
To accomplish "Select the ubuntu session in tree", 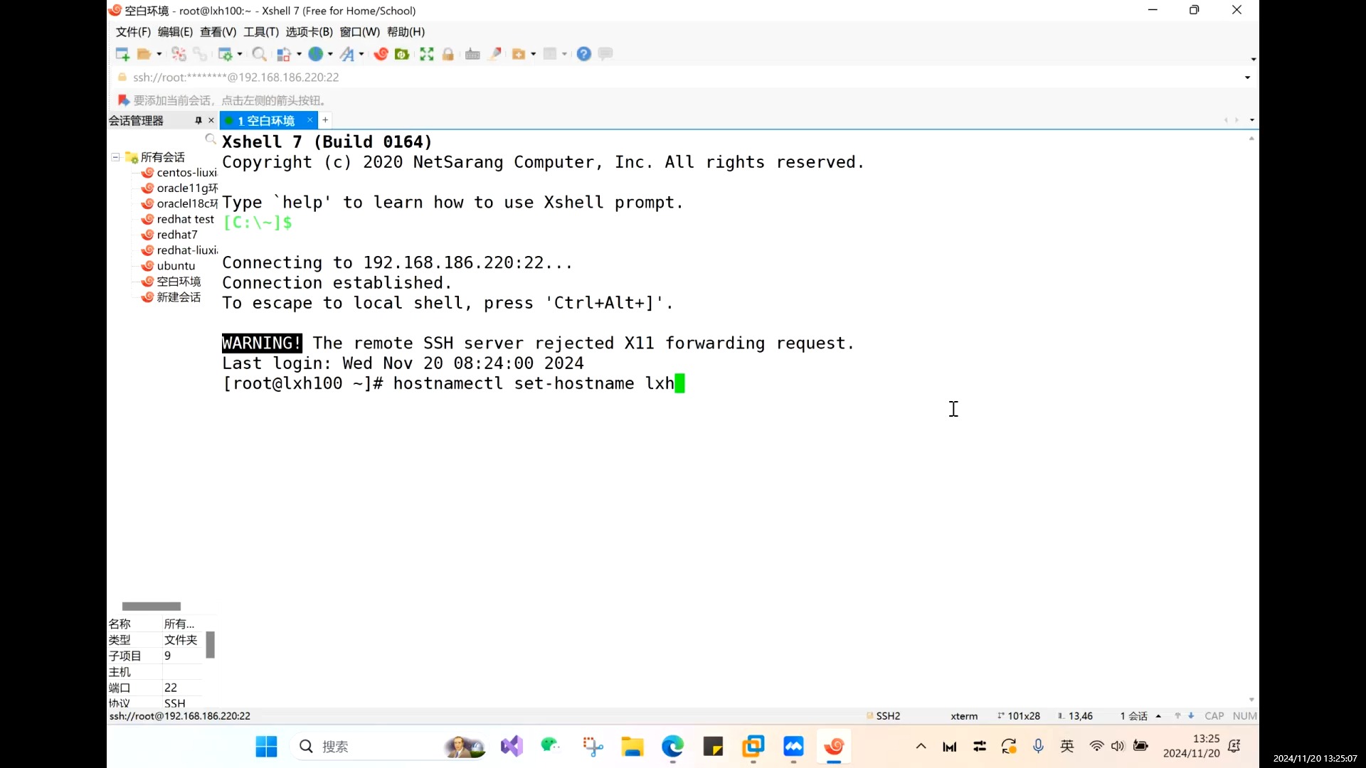I will tap(176, 266).
